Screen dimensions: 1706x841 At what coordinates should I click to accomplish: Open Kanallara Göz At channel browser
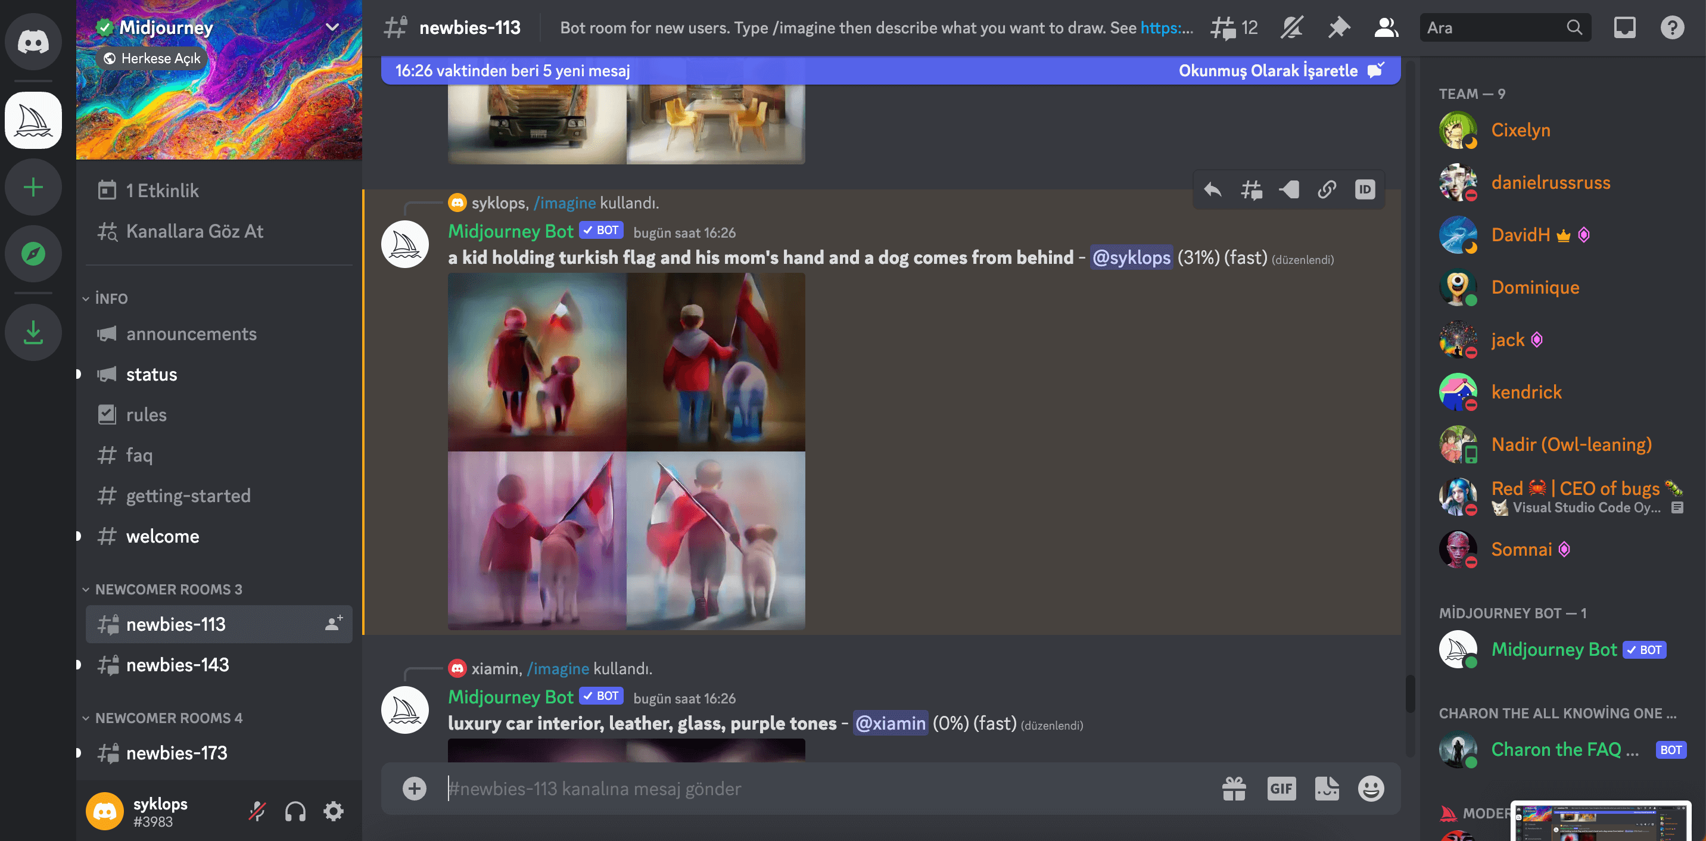pos(219,231)
